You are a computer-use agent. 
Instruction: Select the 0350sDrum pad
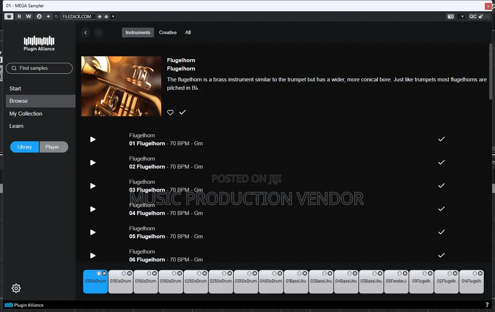(x=246, y=281)
